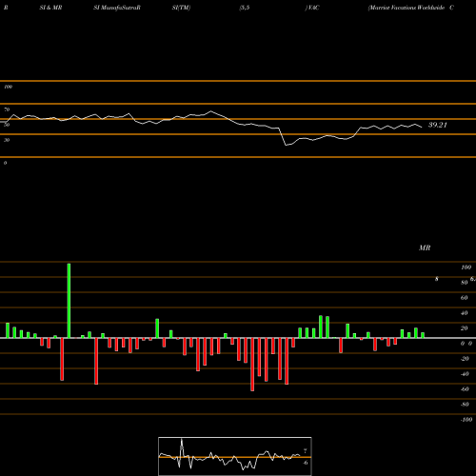The height and width of the screenshot is (476, 476).
Task: Click the 100 label on the MR axis
Action: tap(466, 268)
